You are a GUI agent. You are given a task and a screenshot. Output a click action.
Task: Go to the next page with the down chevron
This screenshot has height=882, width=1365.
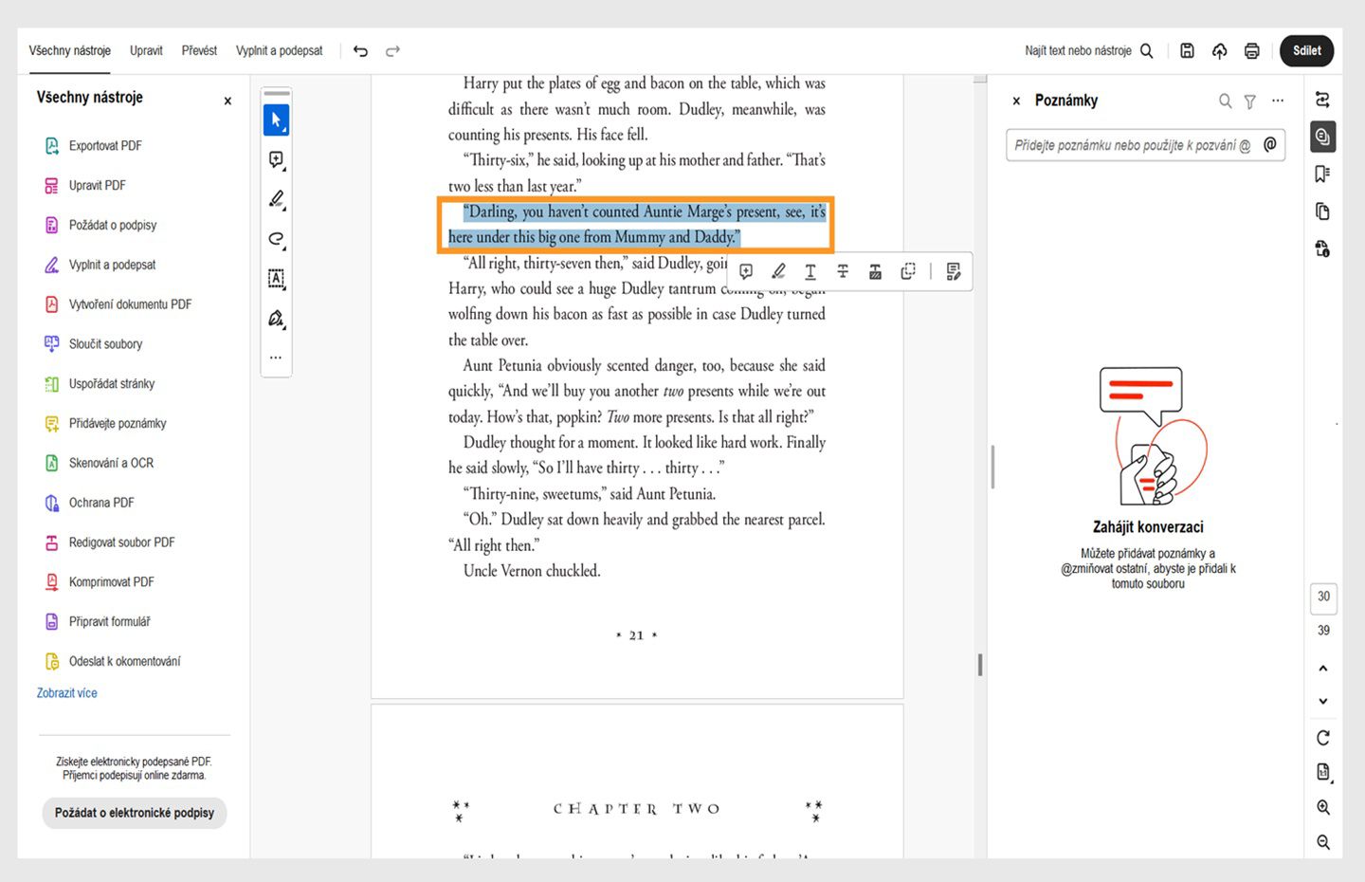[1323, 701]
